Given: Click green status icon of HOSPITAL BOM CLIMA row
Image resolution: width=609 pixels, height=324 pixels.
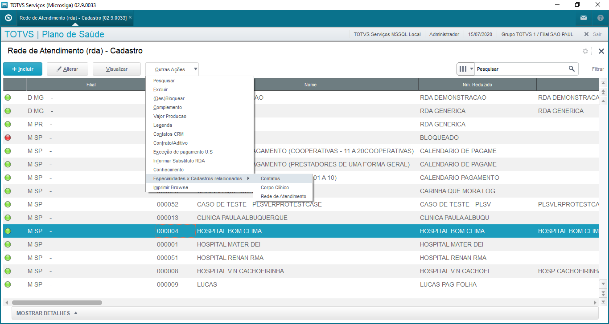Looking at the screenshot, I should pos(8,231).
